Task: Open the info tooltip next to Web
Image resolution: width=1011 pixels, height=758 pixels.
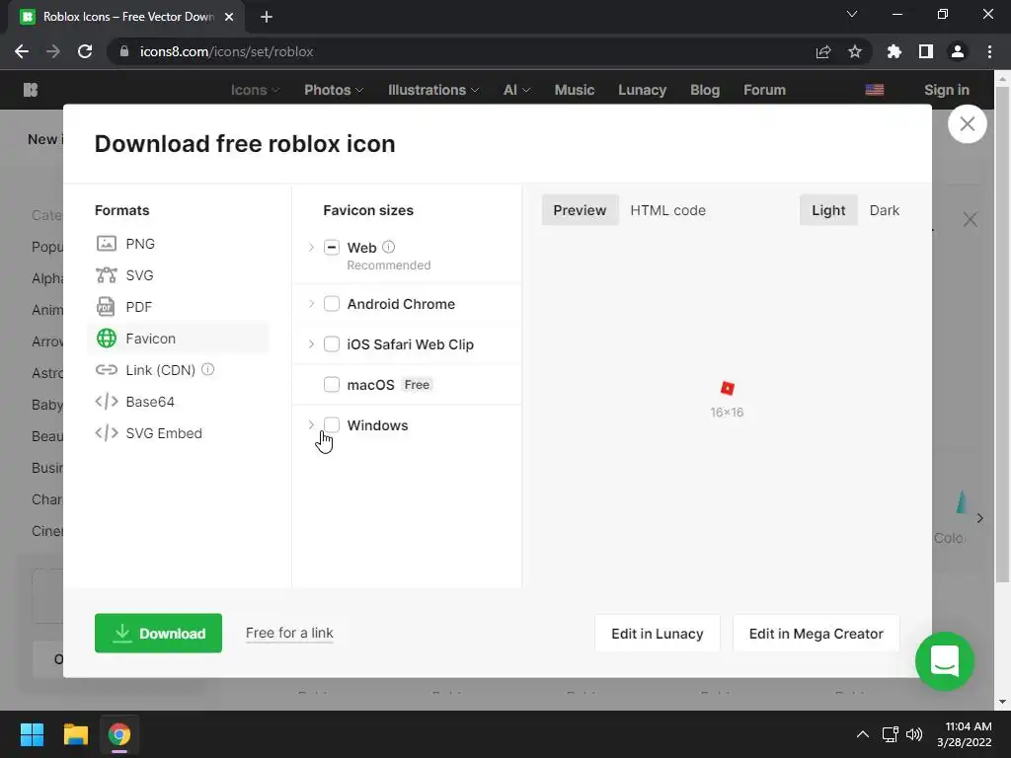Action: [x=388, y=247]
